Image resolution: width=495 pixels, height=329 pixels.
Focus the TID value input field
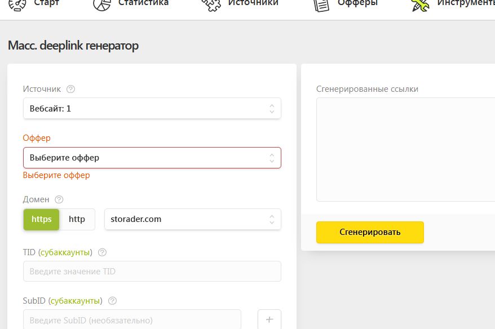(152, 272)
